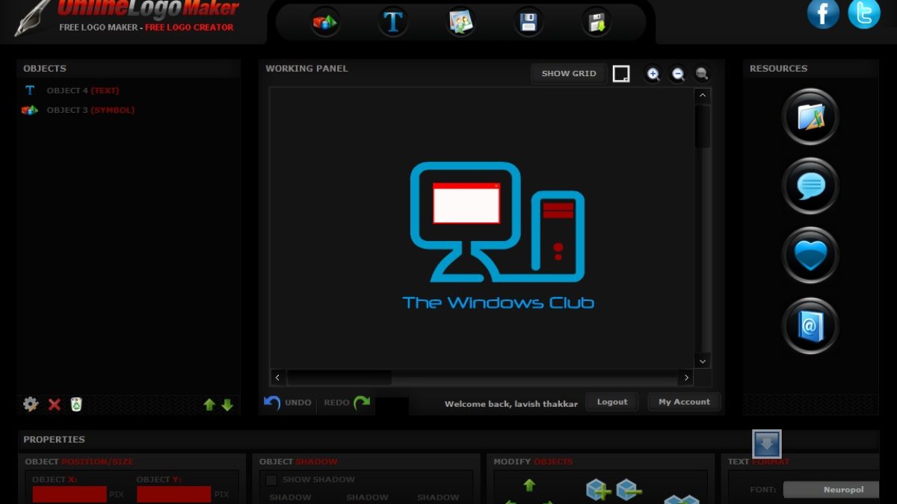Click the OnlineLogoMaker site logo

pyautogui.click(x=127, y=18)
